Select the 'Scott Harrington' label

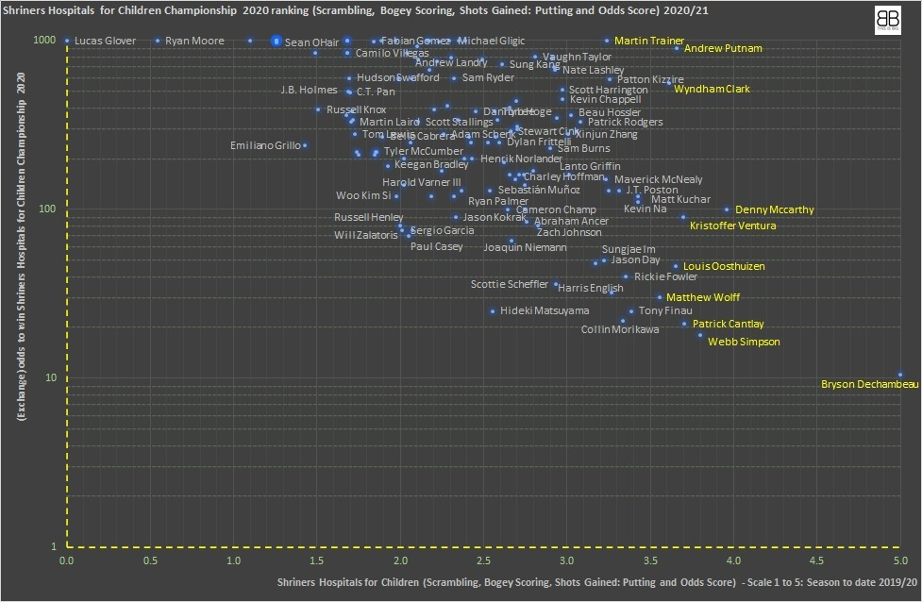tap(608, 90)
